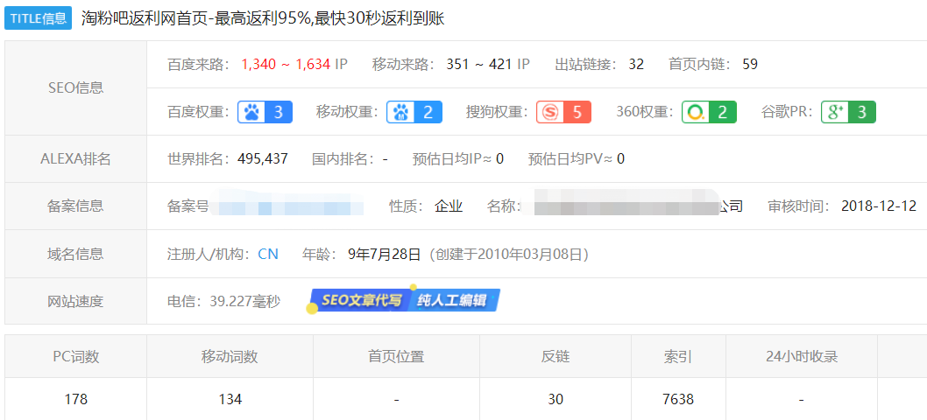Click the Sogou weight badge 5
Screen dimensions: 927x420
[x=563, y=112]
